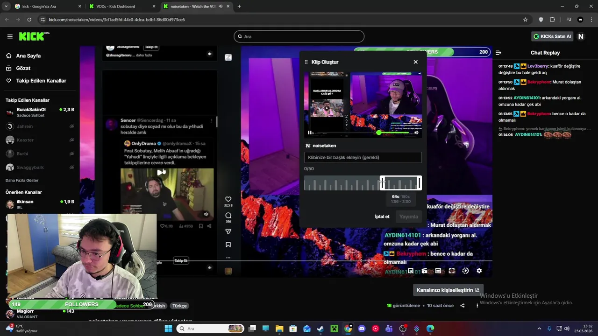Open File Explorer from taskbar

[x=279, y=329]
